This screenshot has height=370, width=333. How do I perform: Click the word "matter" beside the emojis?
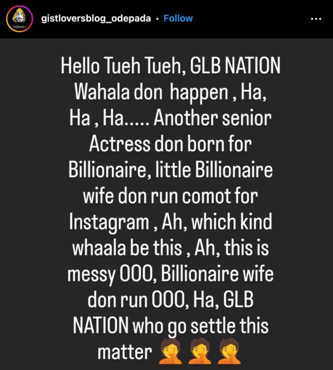click(x=125, y=352)
